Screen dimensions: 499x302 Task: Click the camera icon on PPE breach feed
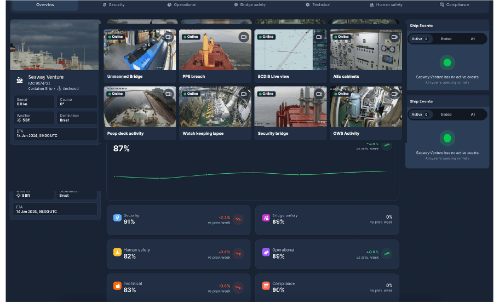point(244,37)
